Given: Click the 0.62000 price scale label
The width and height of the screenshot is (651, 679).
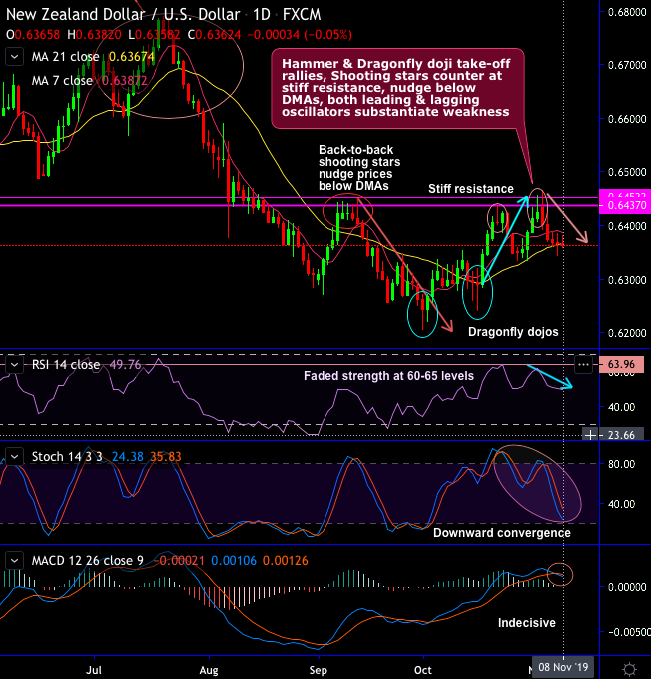Looking at the screenshot, I should (x=627, y=333).
